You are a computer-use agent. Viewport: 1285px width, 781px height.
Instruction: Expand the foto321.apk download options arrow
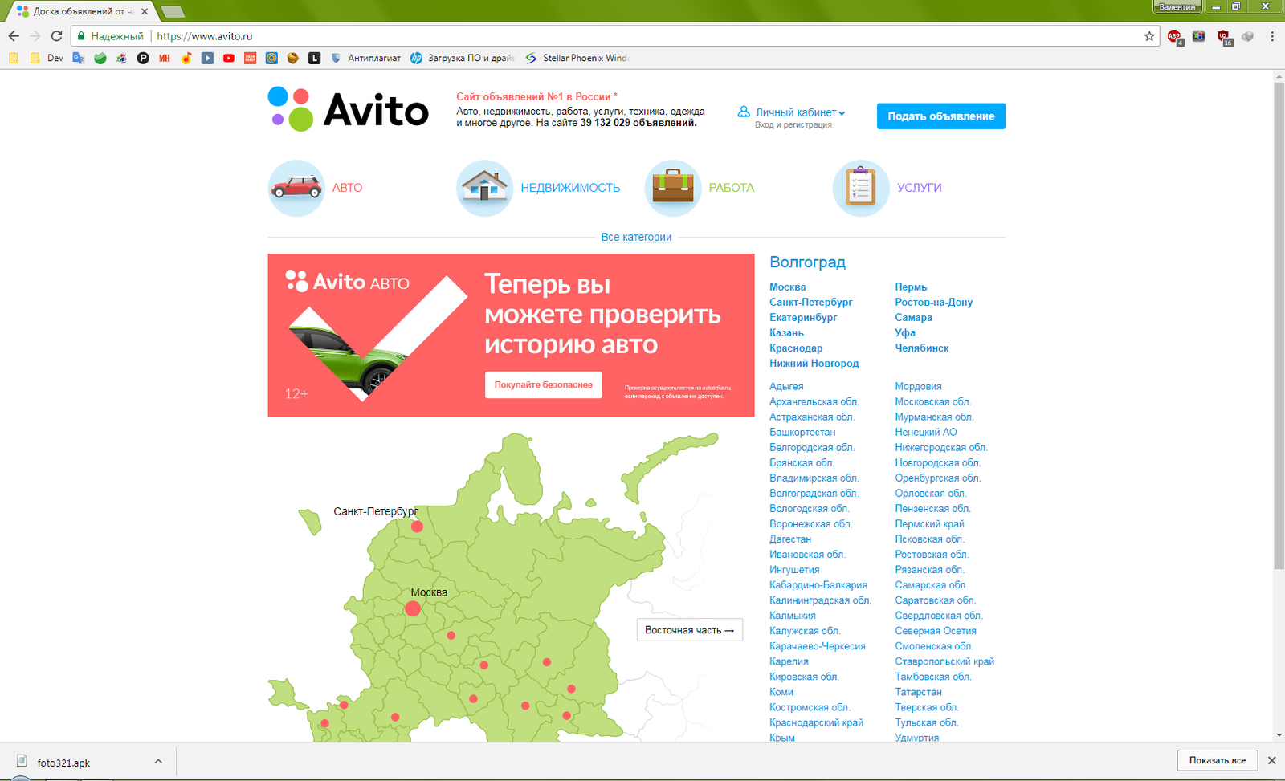[158, 761]
